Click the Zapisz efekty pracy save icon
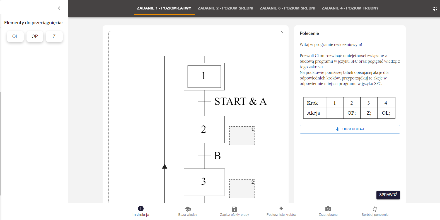 pos(234,209)
